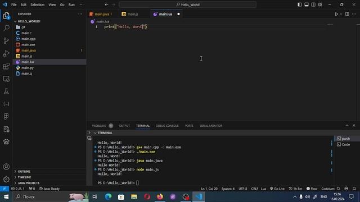Open notifications bell in status bar
360x202 pixels.
pyautogui.click(x=354, y=189)
